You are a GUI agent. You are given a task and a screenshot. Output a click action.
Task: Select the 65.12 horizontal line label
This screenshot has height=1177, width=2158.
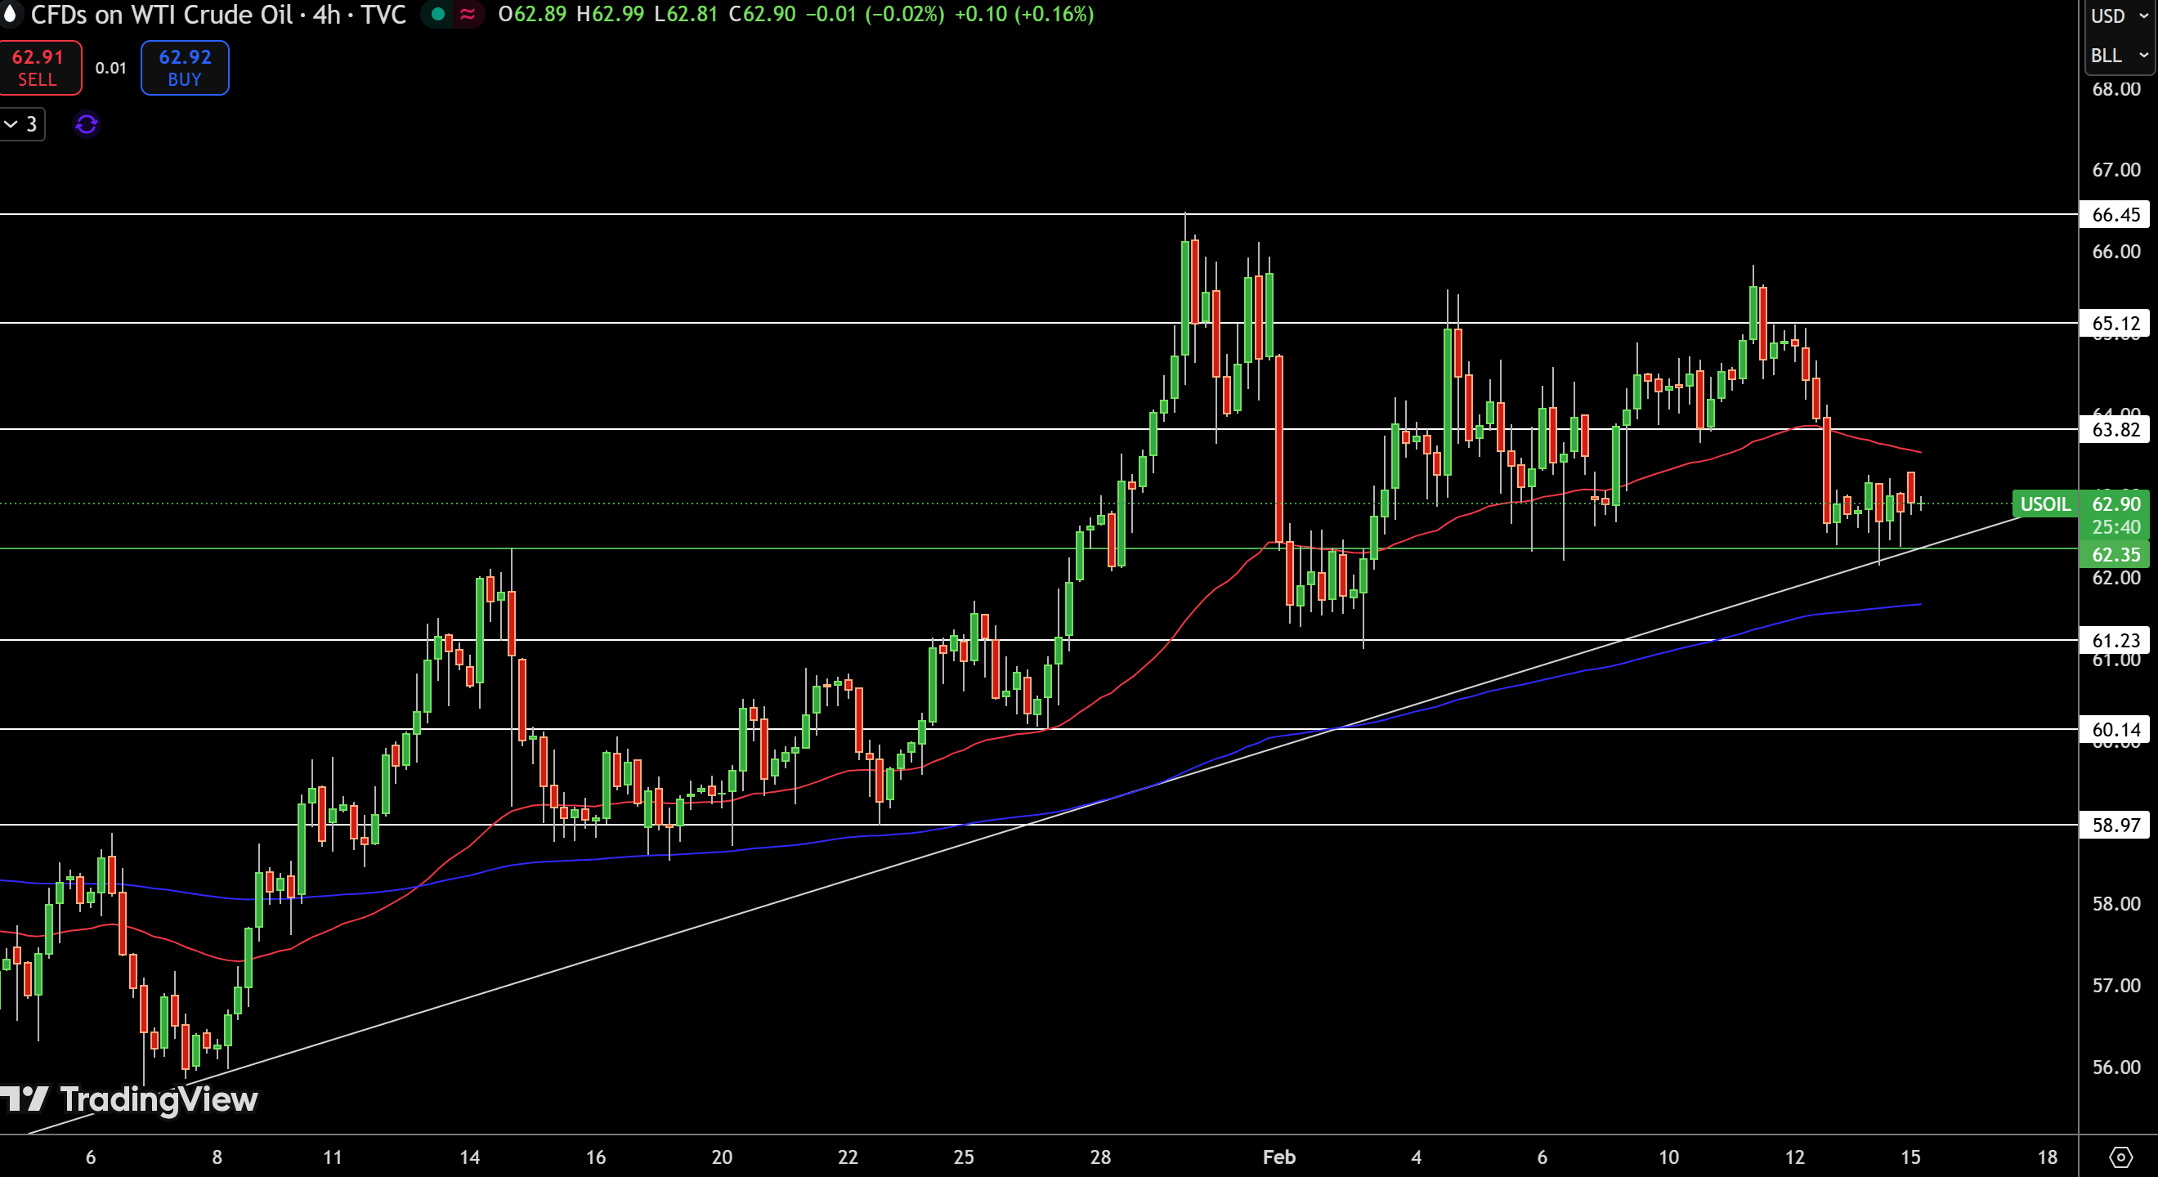coord(2115,324)
